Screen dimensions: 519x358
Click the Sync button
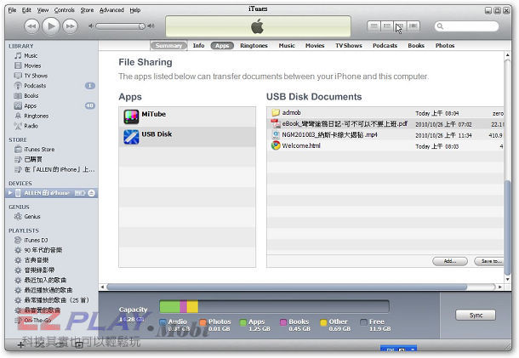(x=476, y=315)
